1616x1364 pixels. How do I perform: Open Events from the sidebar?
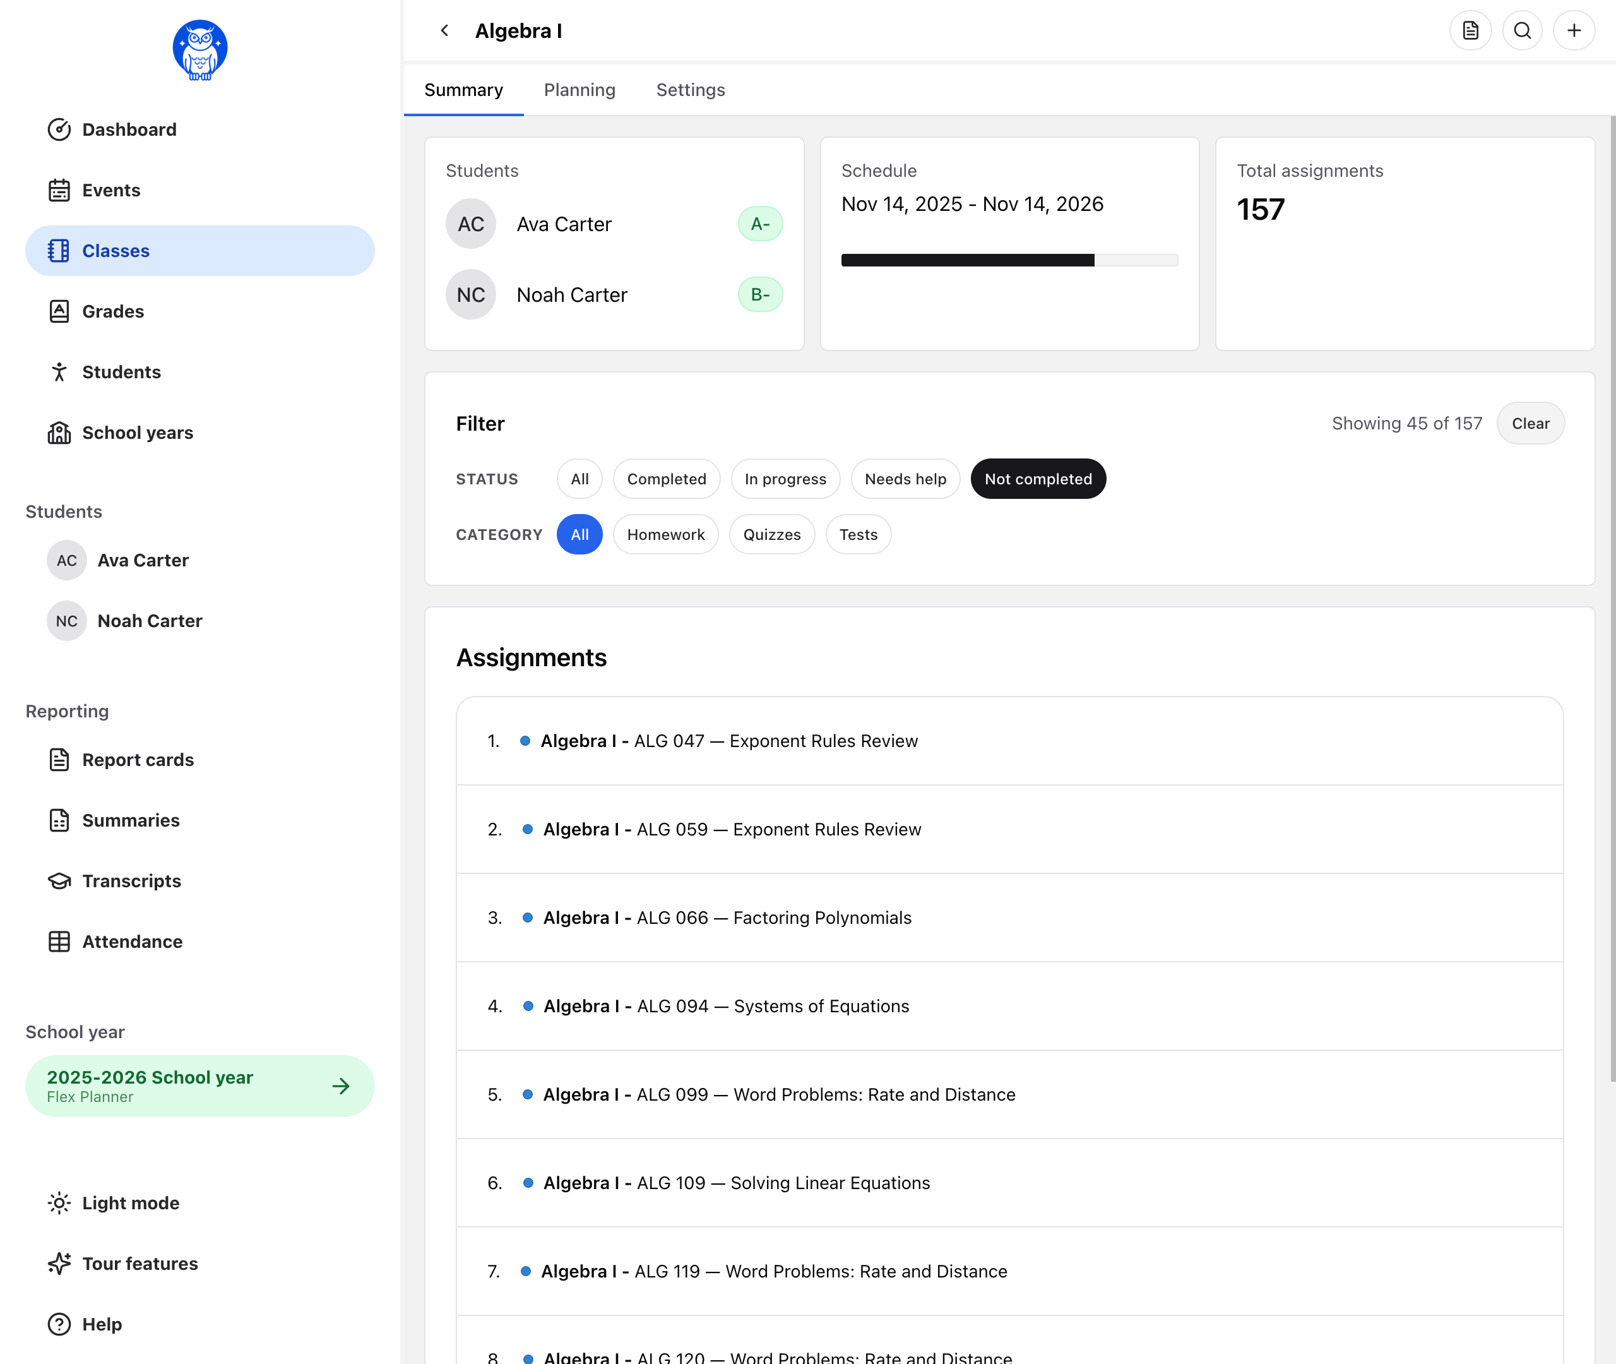[200, 190]
